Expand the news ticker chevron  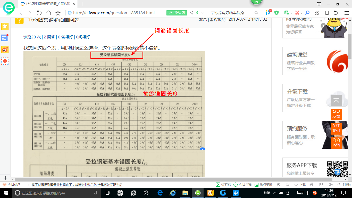[x=29, y=185]
